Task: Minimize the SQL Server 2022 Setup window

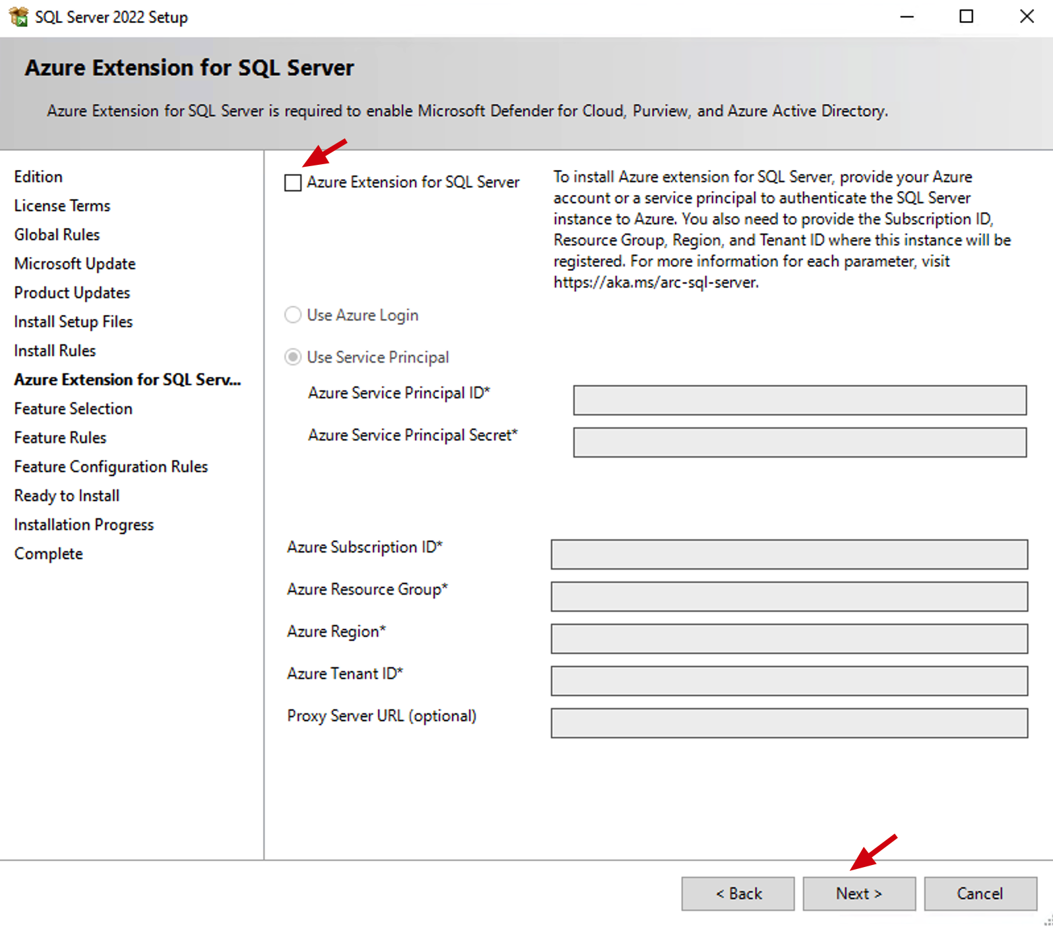Action: pyautogui.click(x=907, y=16)
